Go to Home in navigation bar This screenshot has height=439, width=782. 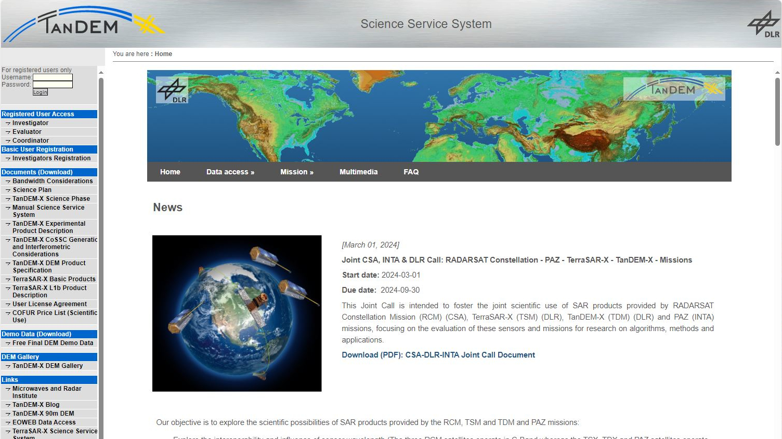click(x=170, y=172)
